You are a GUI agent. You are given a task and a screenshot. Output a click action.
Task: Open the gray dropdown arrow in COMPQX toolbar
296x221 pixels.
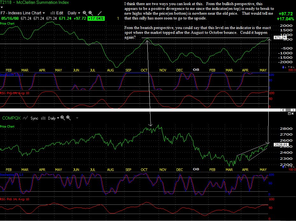tap(77, 118)
